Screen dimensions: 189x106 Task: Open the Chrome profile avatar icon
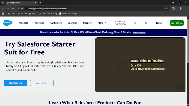(x=181, y=9)
